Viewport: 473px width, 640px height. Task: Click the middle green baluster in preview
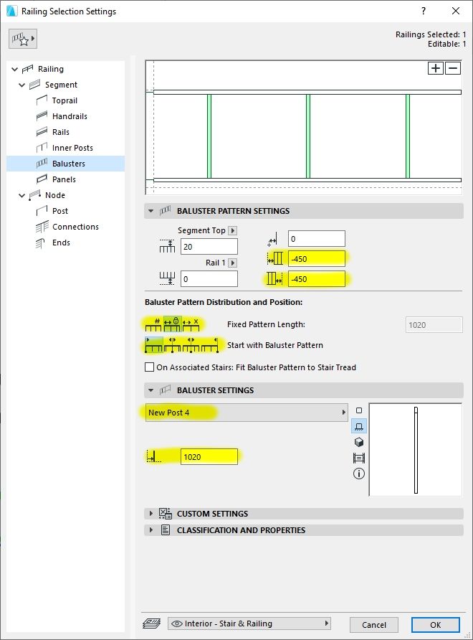(308, 136)
